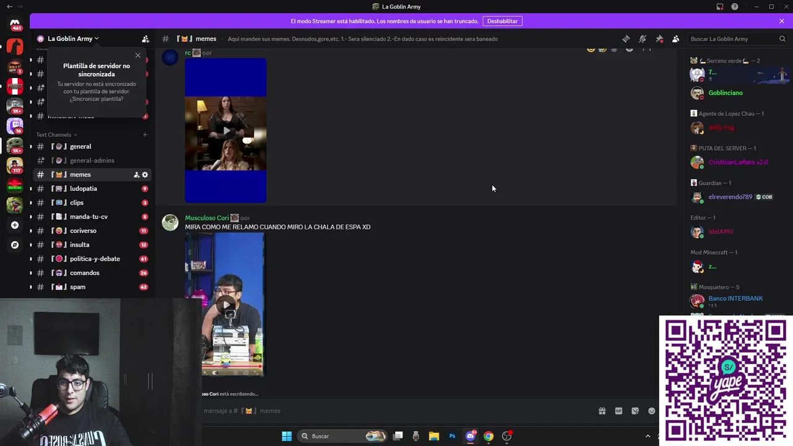Open File Explorer from the taskbar

pyautogui.click(x=434, y=436)
